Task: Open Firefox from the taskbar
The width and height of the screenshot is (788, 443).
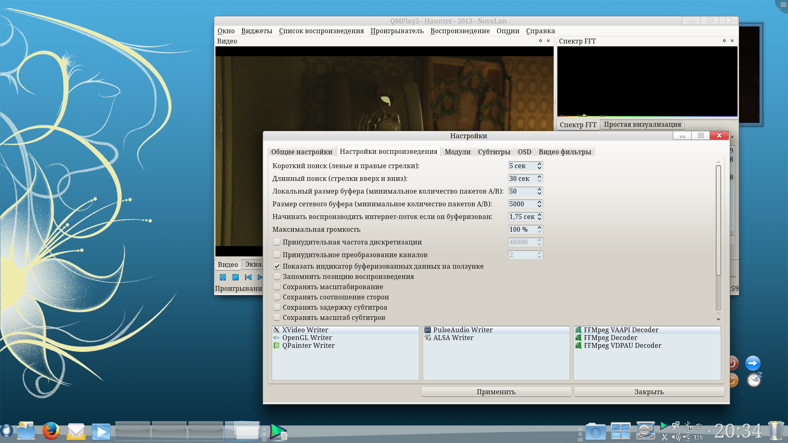Action: [x=51, y=431]
